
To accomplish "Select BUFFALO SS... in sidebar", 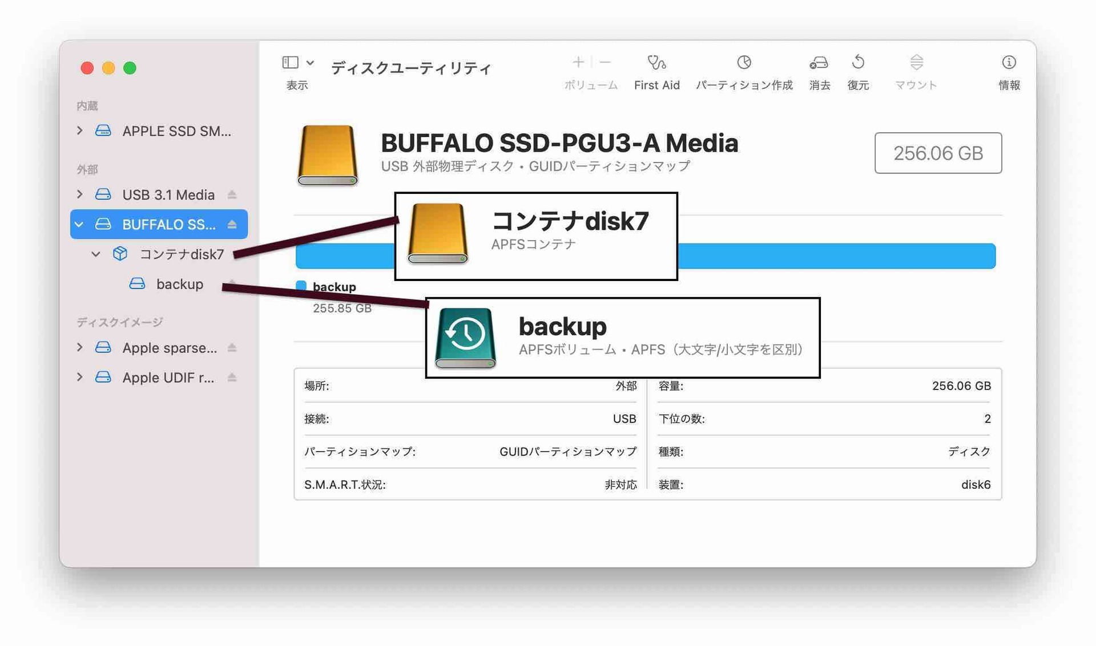I will 159,224.
